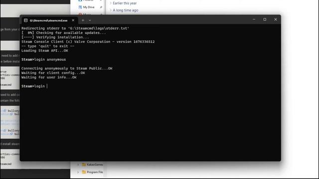Click the KakaoGames folder icon
This screenshot has height=179, width=319.
coord(84,165)
